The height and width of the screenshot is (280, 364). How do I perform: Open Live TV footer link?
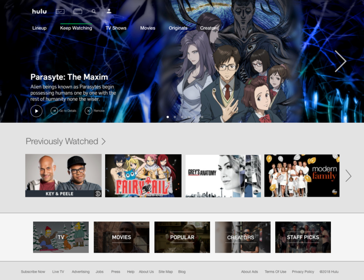coord(58,272)
